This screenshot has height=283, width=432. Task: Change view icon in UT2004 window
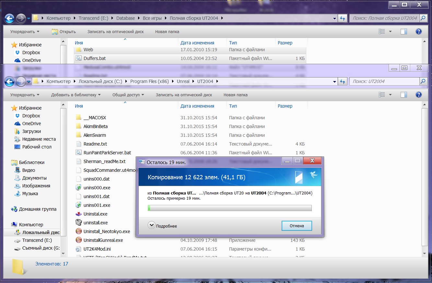[382, 95]
